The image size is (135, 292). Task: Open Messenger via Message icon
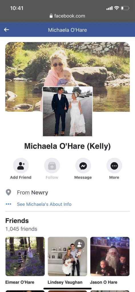click(83, 166)
